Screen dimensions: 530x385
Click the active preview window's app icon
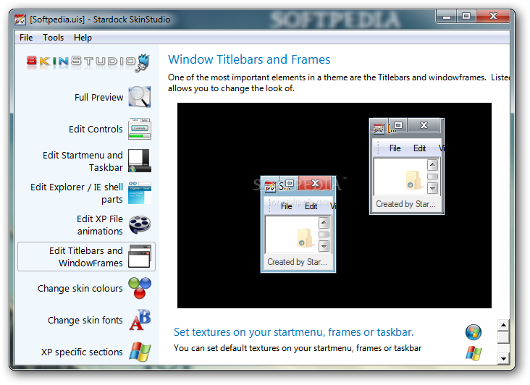(x=270, y=186)
